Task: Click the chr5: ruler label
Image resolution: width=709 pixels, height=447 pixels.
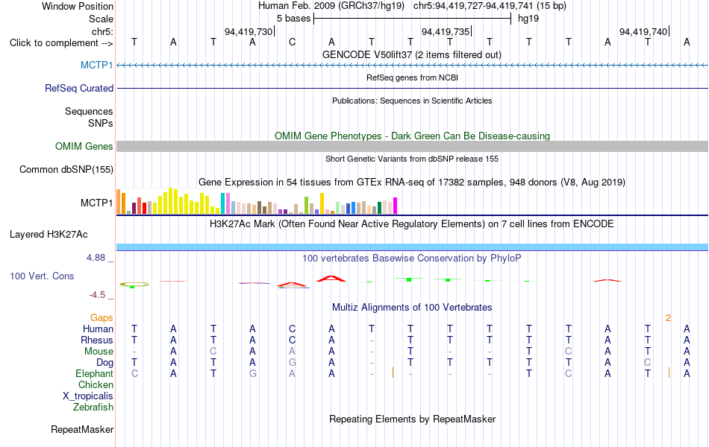Action: [x=103, y=31]
